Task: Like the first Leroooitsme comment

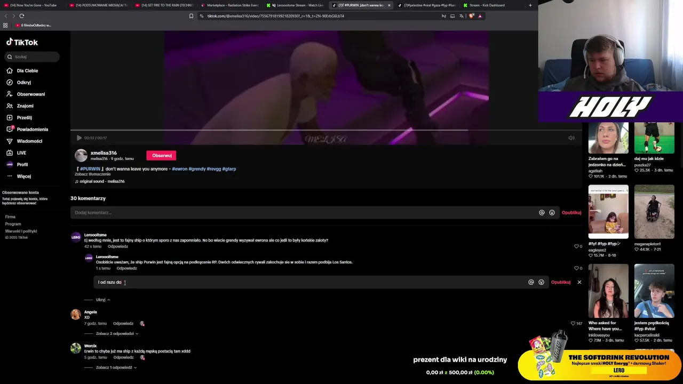Action: tap(576, 246)
